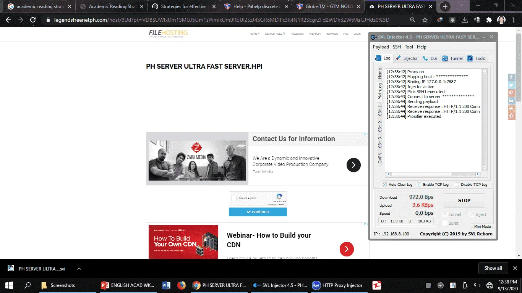Tick the I'm not a robot checkbox

(x=234, y=198)
